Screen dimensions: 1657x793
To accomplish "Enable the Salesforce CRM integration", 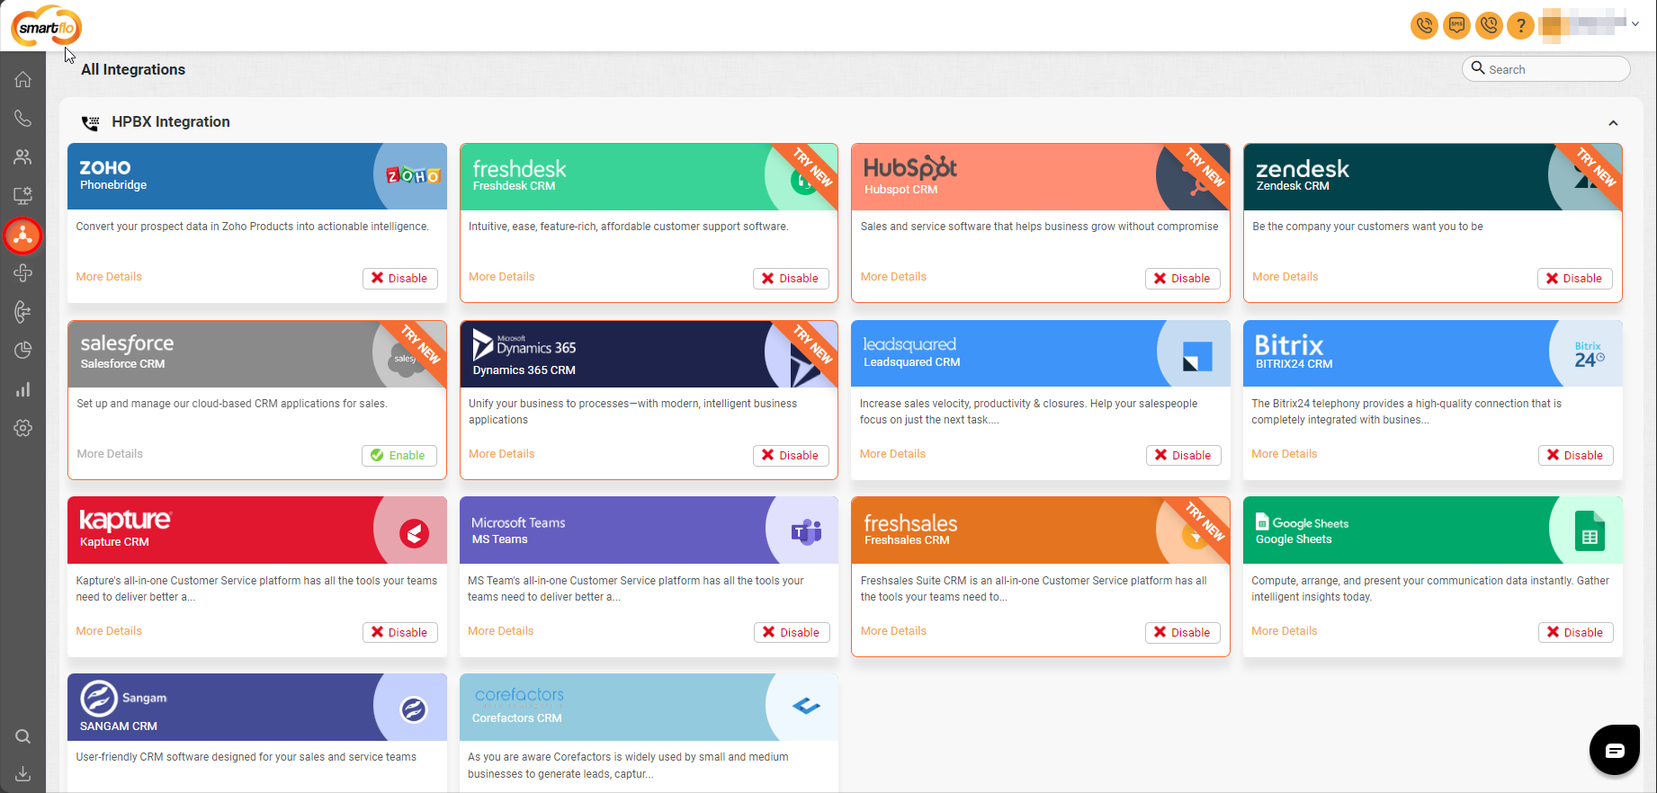I will (x=399, y=456).
